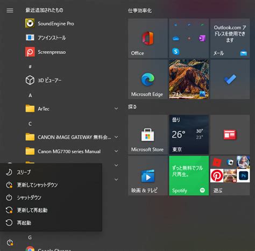Click the power button icon

tap(10, 243)
